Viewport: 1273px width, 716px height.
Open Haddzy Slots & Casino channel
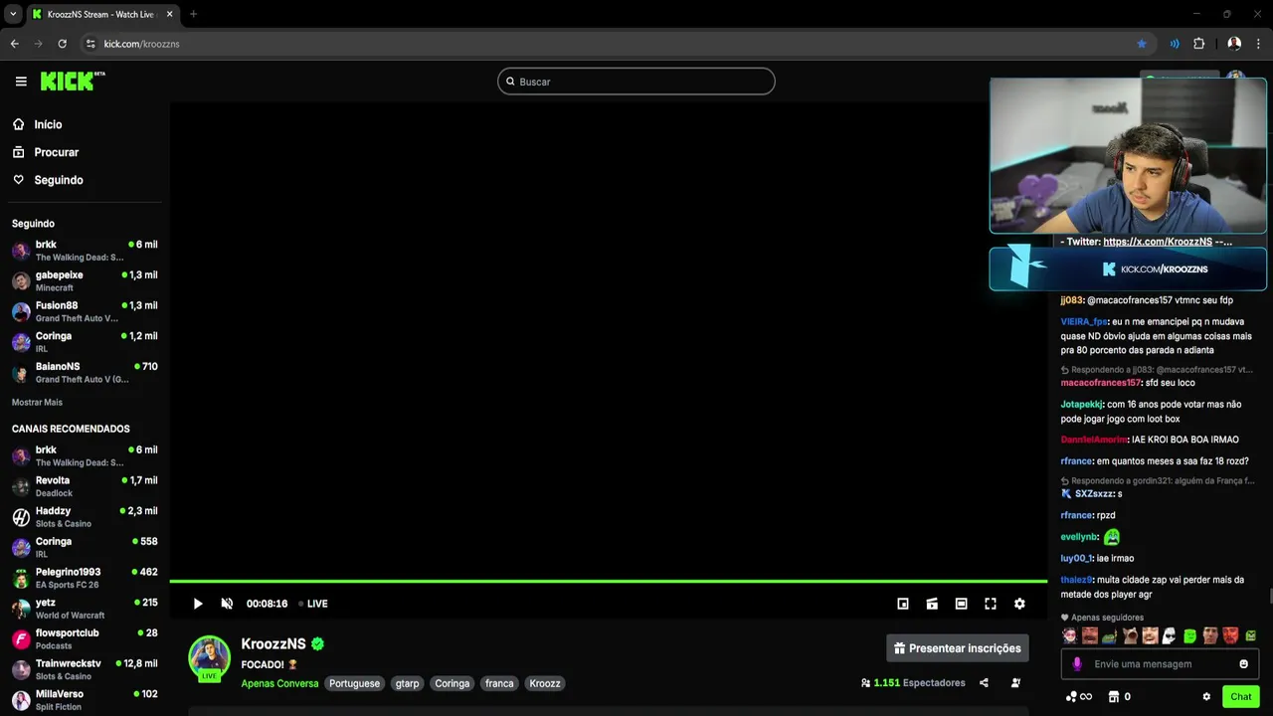[x=85, y=516]
